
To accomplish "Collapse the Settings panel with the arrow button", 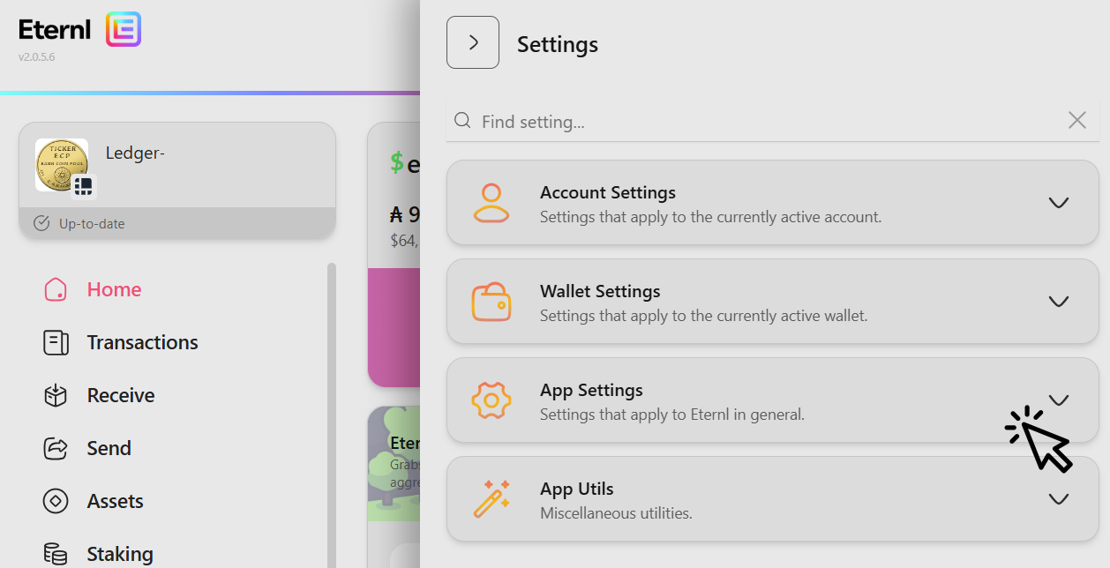I will coord(473,41).
